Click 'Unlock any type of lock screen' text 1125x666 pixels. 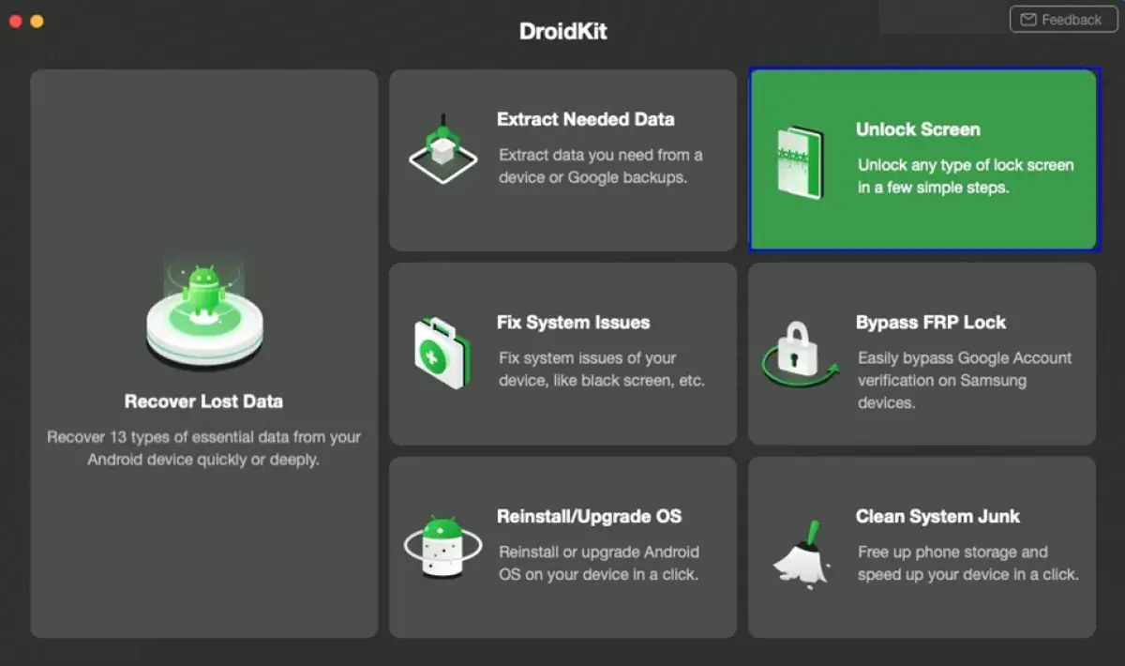click(966, 176)
